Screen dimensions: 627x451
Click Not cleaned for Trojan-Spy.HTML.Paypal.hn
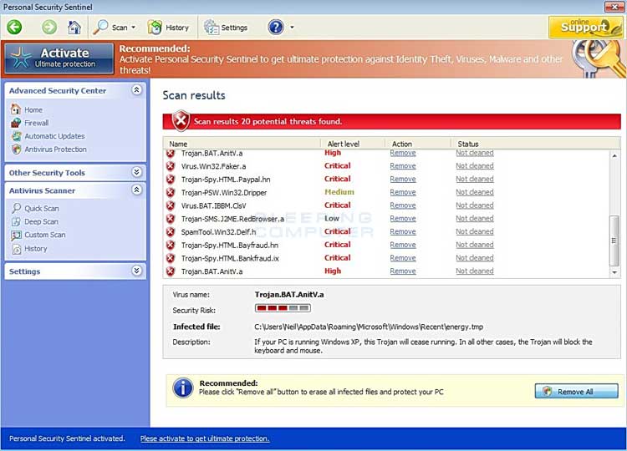(x=475, y=179)
